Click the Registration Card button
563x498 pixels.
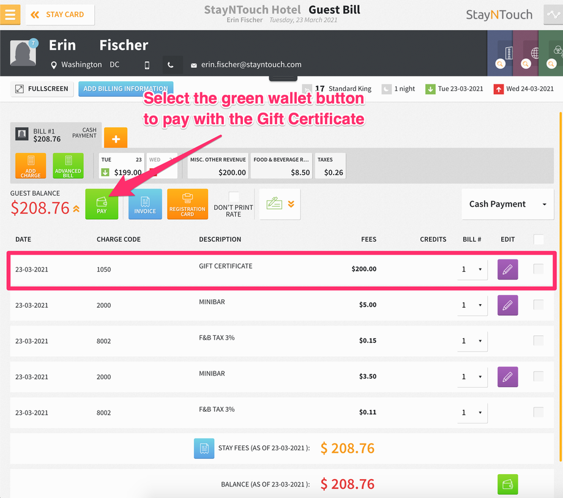pos(187,204)
